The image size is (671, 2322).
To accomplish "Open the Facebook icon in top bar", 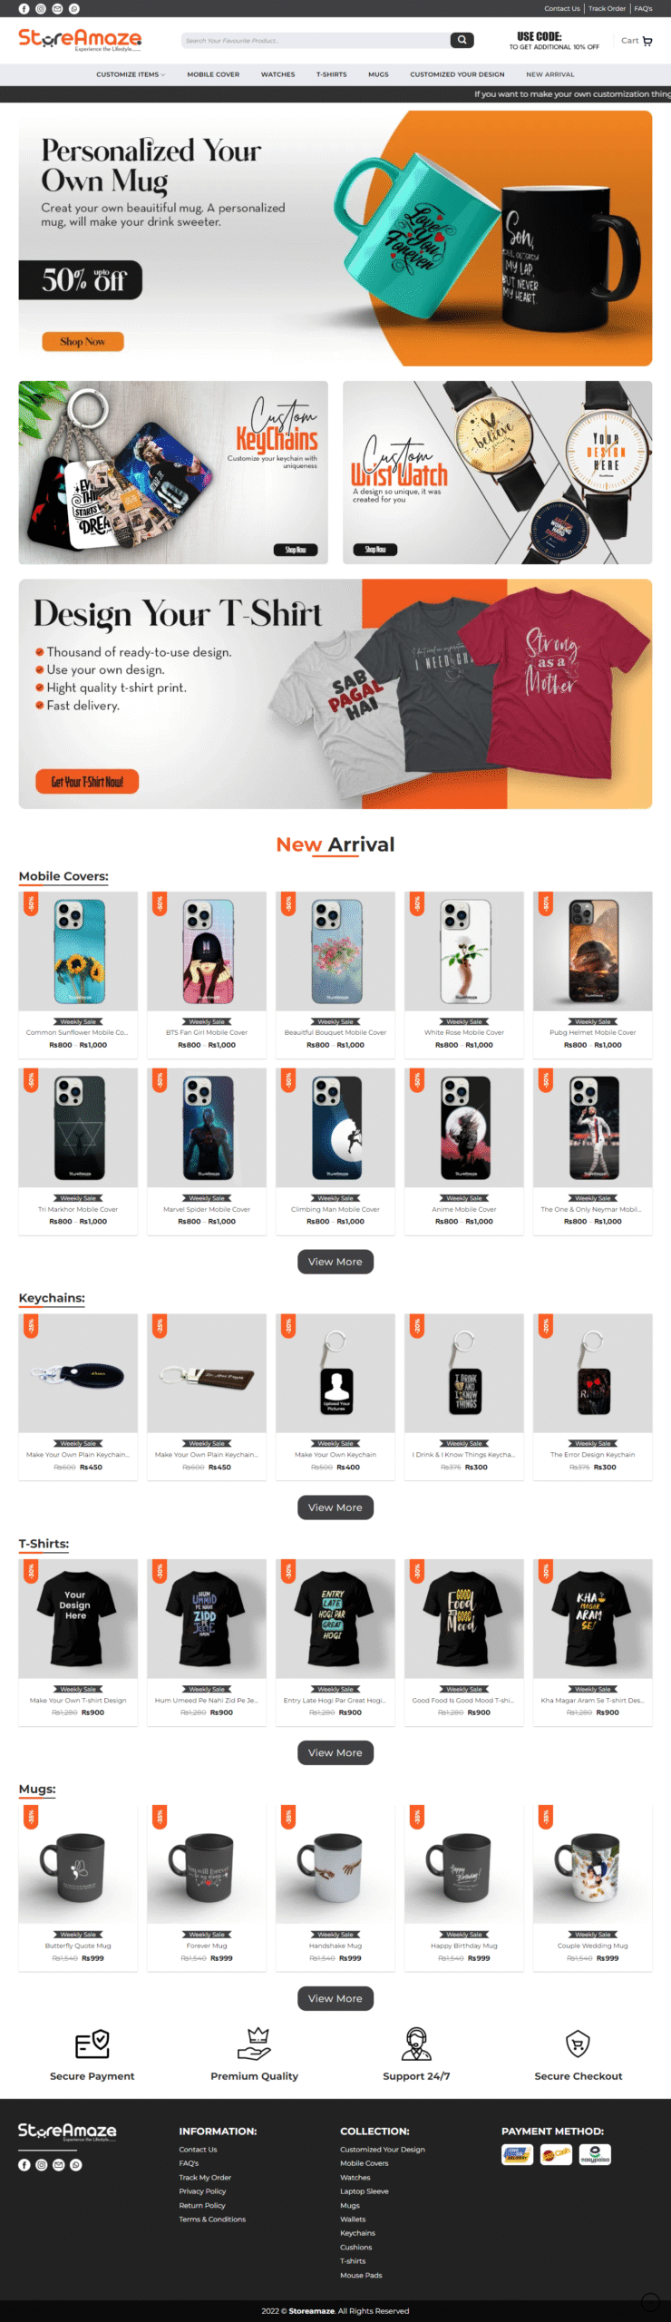I will tap(24, 8).
